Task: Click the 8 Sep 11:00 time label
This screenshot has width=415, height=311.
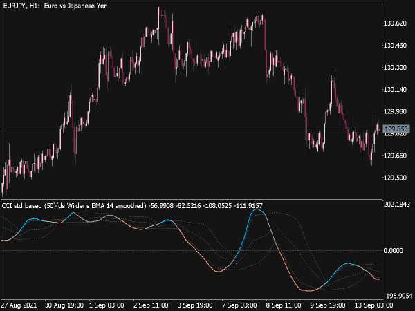Action: tap(284, 305)
